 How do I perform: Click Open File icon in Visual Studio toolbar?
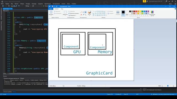click(x=12, y=6)
